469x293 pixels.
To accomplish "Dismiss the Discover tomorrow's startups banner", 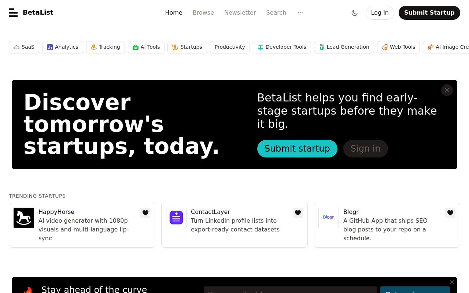I will click(x=447, y=90).
